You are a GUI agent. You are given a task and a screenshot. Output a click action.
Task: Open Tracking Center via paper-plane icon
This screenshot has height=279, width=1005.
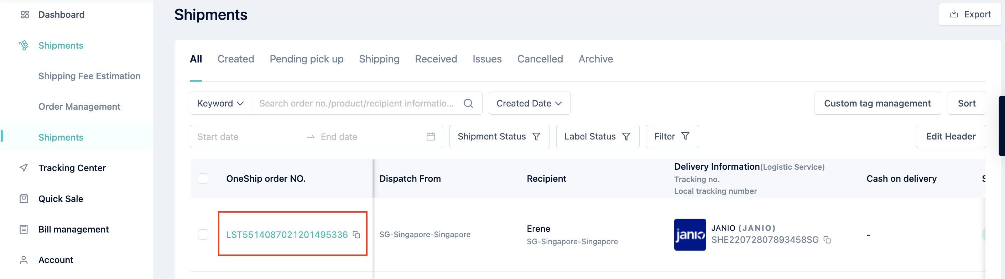click(x=24, y=168)
